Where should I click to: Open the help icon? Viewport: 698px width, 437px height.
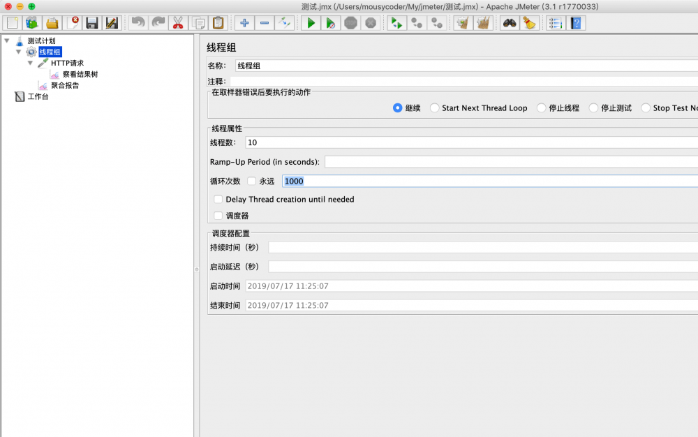coord(576,23)
